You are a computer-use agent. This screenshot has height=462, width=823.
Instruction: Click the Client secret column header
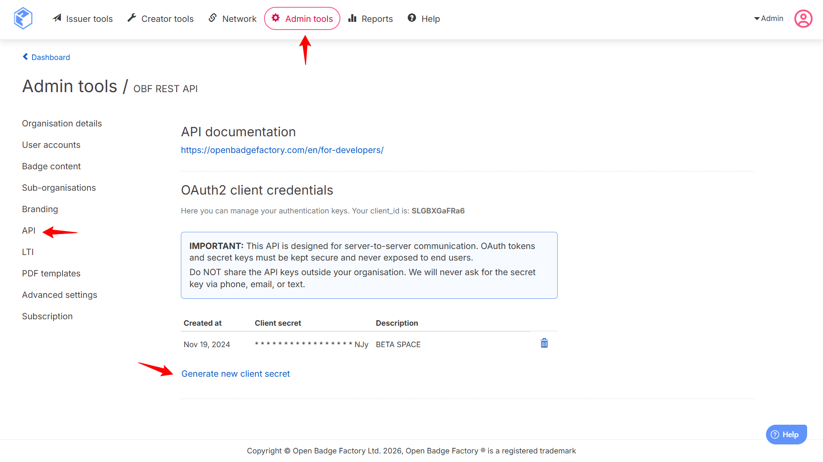[278, 323]
